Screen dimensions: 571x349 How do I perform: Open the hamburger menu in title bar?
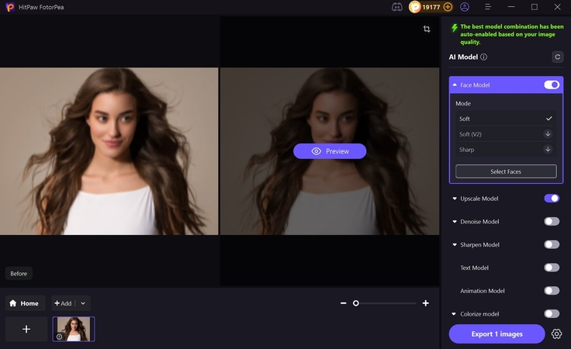486,7
